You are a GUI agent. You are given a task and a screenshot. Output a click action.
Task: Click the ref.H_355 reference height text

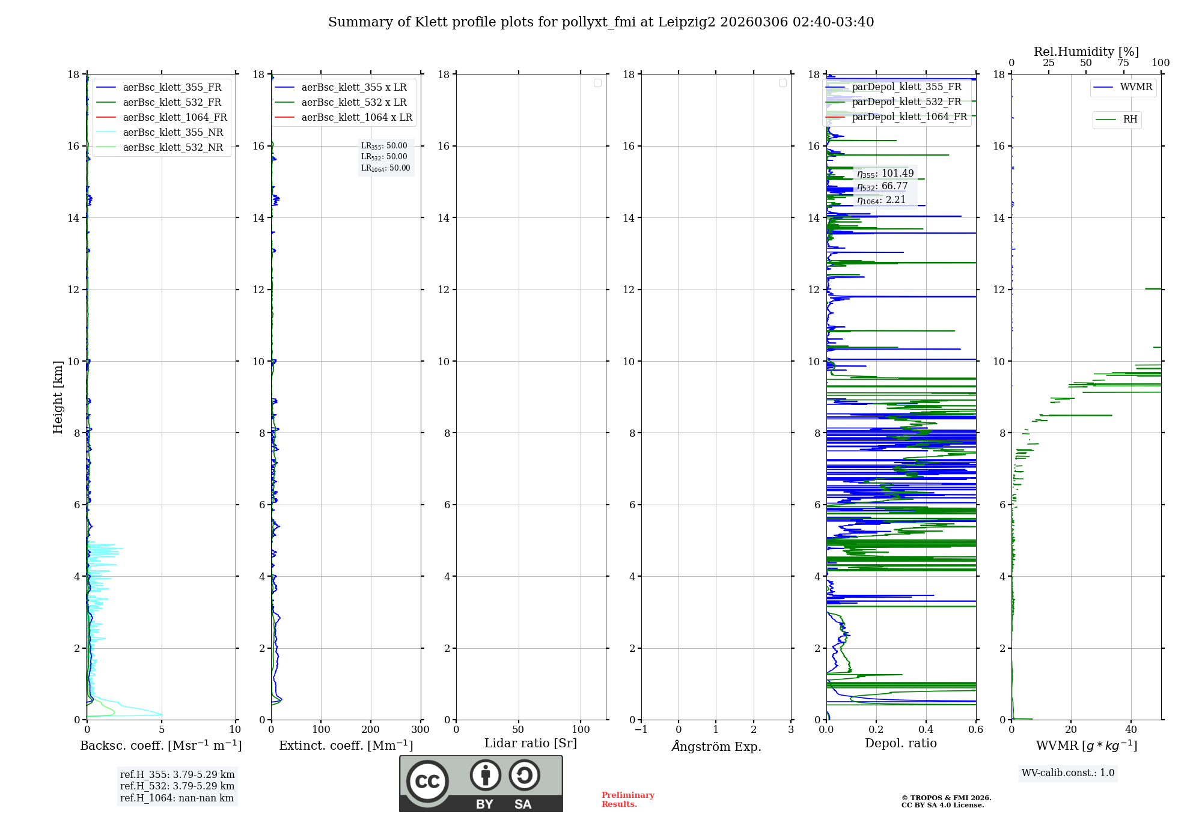coord(177,775)
